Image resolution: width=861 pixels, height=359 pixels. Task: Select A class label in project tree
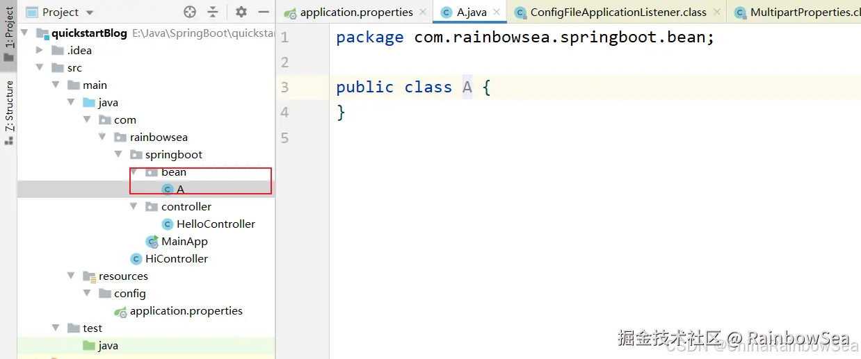click(181, 189)
